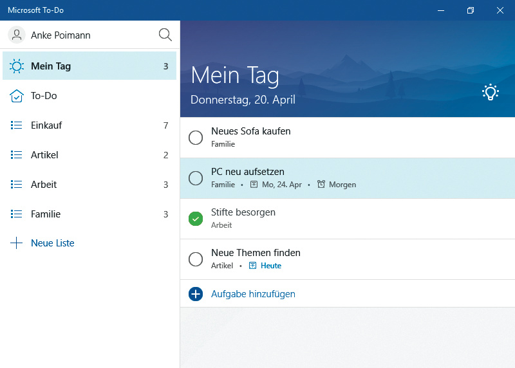Image resolution: width=515 pixels, height=368 pixels.
Task: Click the count 7 beside Einkauf
Action: (x=166, y=125)
